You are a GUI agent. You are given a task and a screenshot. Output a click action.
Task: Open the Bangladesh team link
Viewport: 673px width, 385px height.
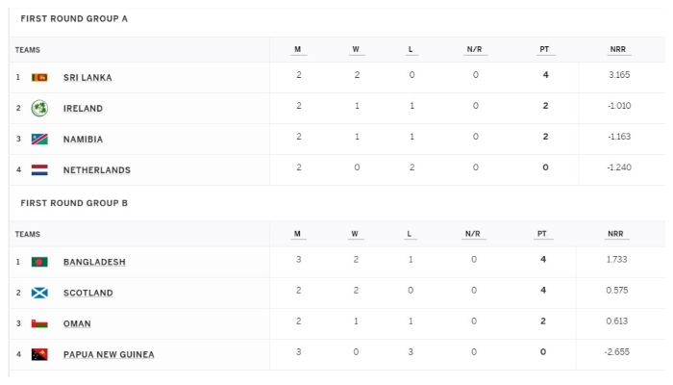point(94,262)
